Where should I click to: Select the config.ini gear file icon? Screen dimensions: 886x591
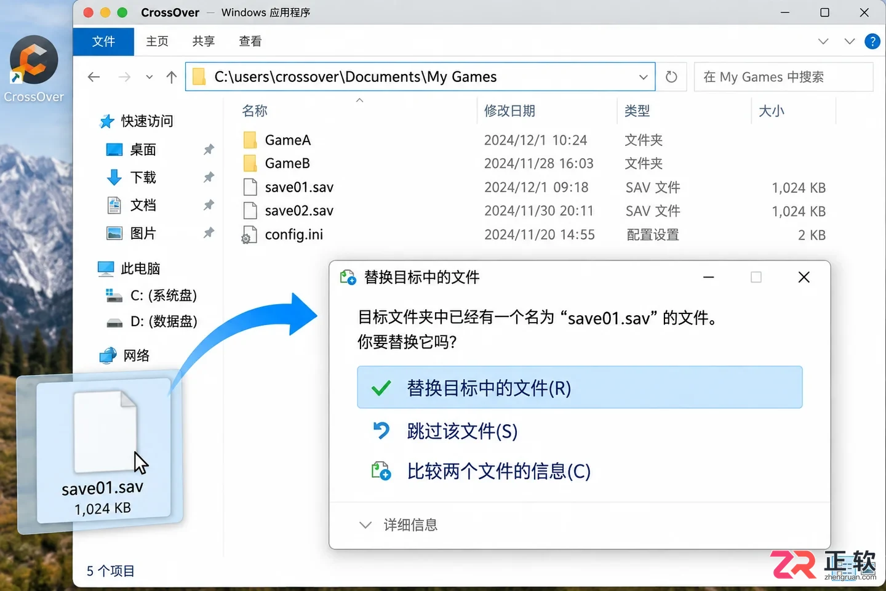249,235
